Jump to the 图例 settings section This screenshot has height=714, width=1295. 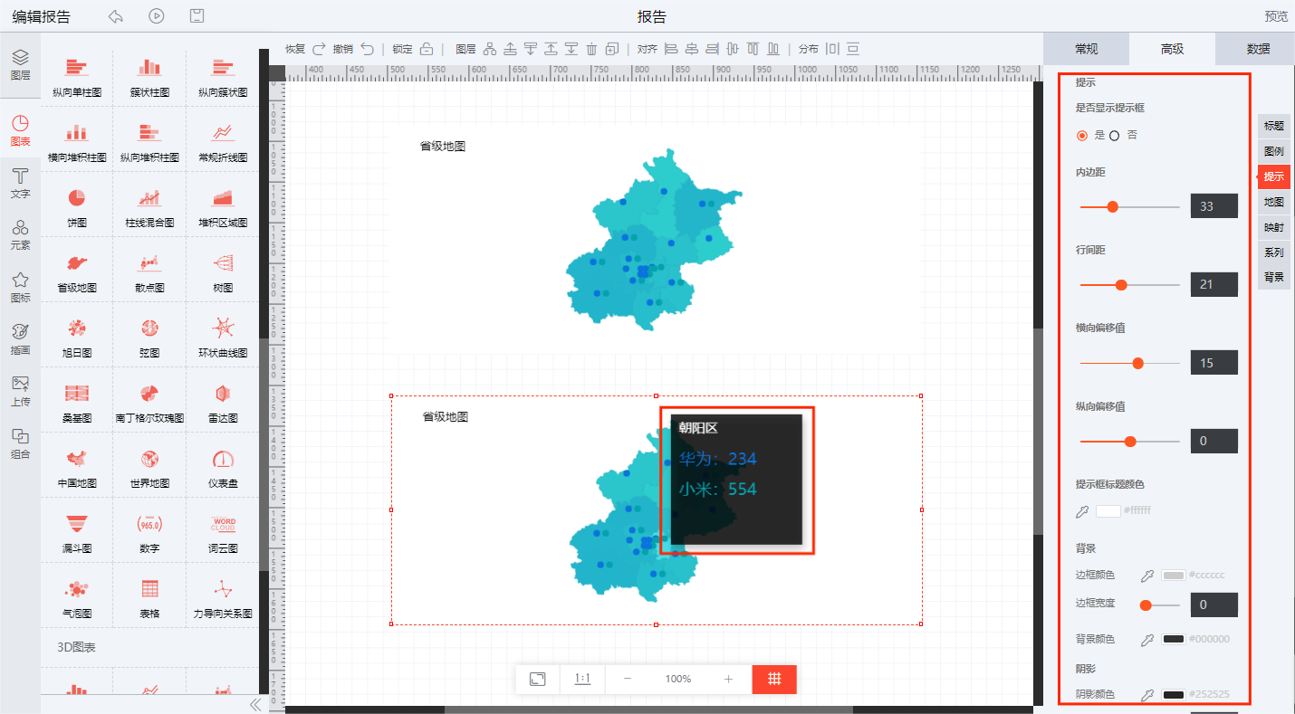coord(1274,151)
